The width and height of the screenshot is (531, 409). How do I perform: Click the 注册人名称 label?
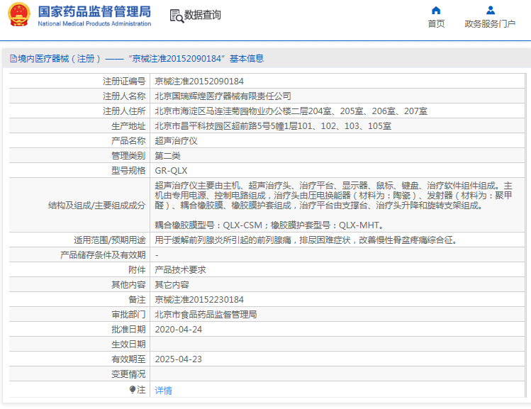click(x=124, y=96)
